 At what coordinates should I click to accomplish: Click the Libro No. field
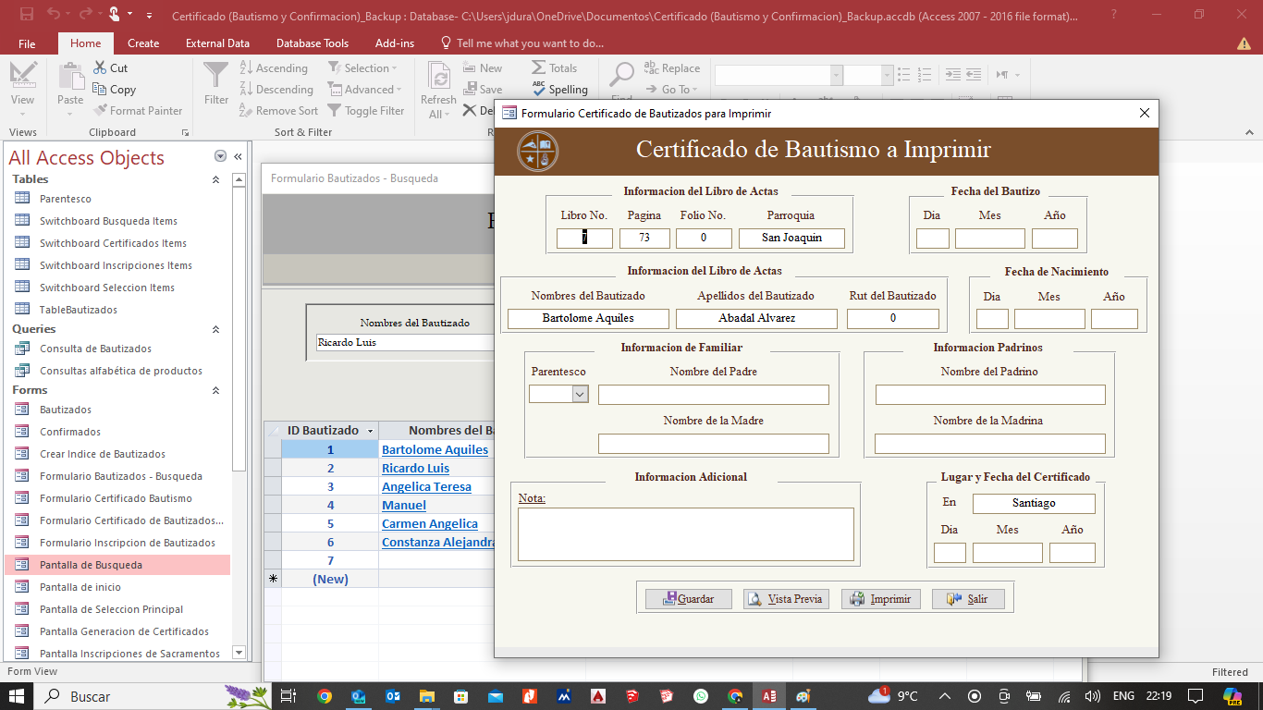(x=584, y=238)
